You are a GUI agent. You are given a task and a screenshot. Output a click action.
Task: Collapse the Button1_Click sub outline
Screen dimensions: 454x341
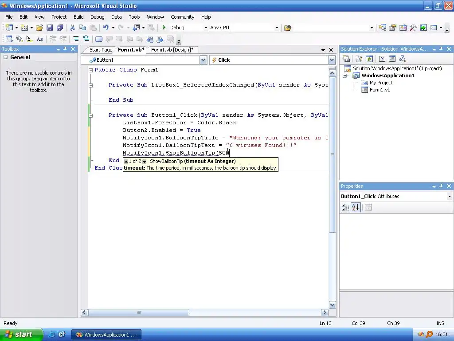(x=90, y=115)
